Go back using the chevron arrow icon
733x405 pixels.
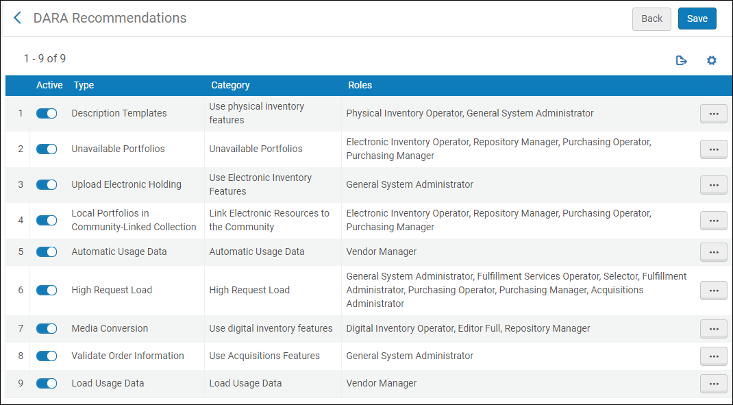(x=17, y=19)
